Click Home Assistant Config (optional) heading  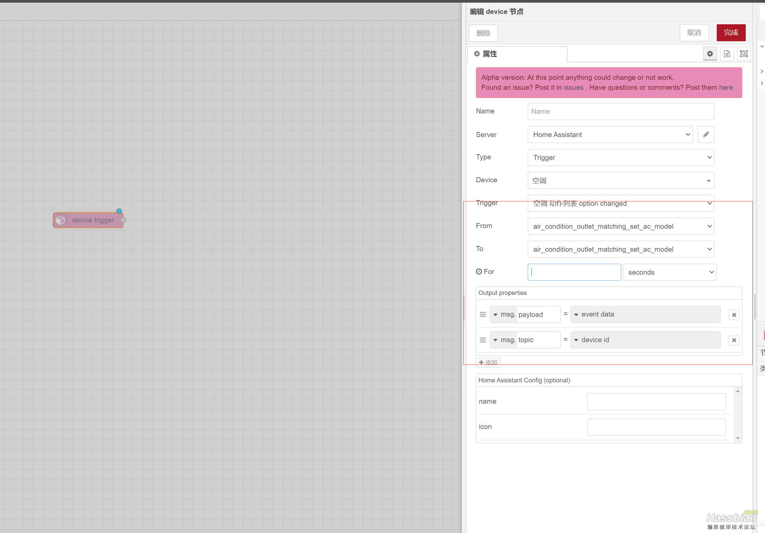tap(524, 380)
